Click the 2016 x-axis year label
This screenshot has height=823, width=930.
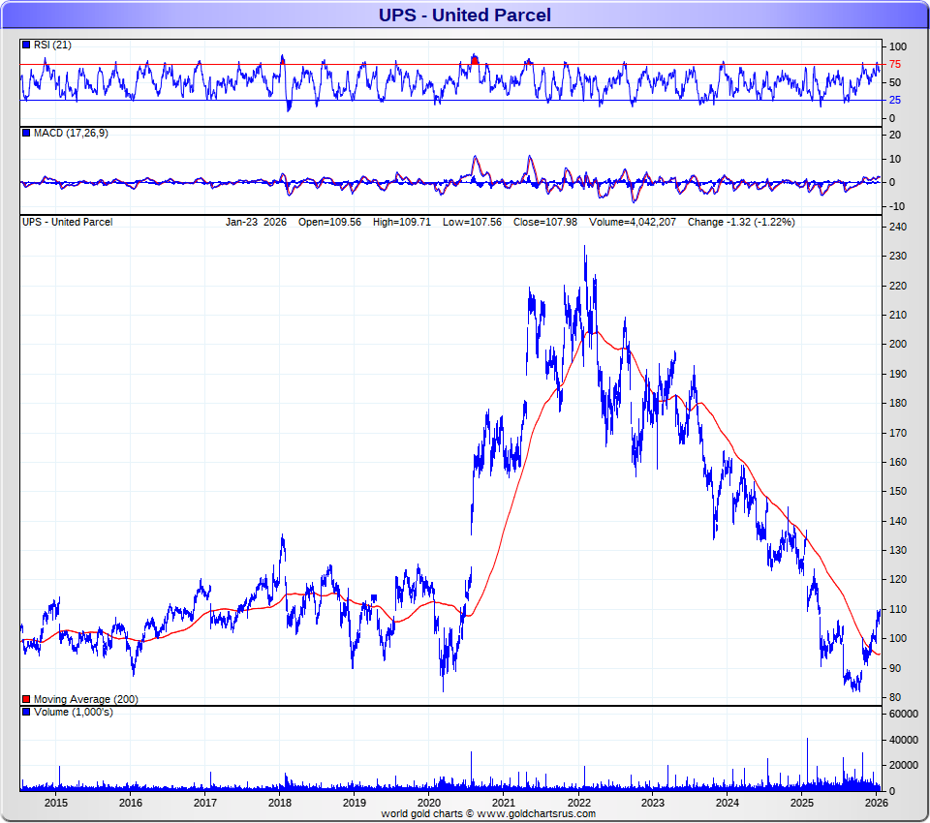131,803
